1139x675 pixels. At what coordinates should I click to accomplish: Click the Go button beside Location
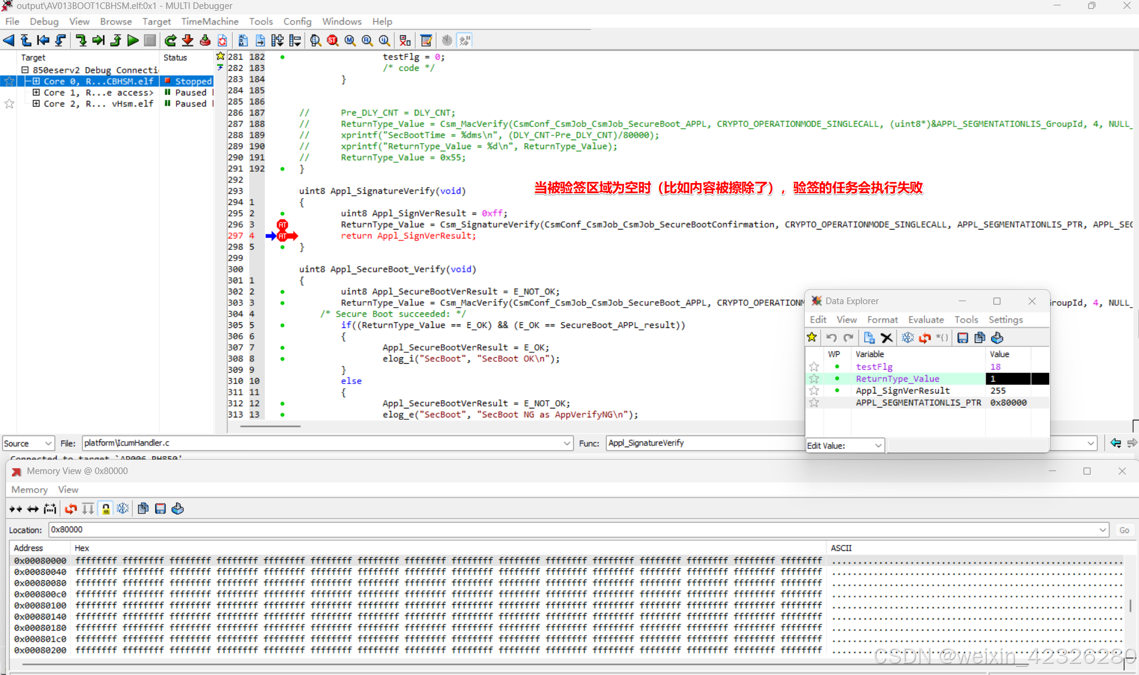(1124, 530)
